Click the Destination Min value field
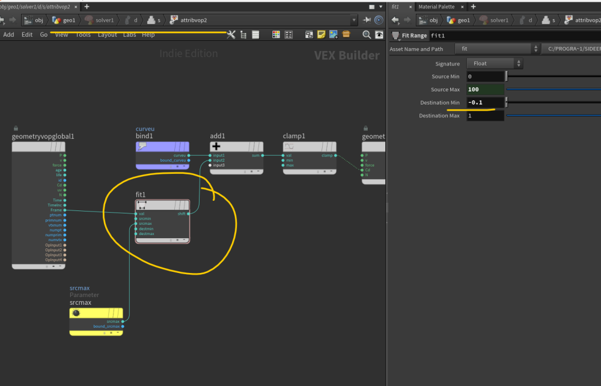 pos(485,102)
